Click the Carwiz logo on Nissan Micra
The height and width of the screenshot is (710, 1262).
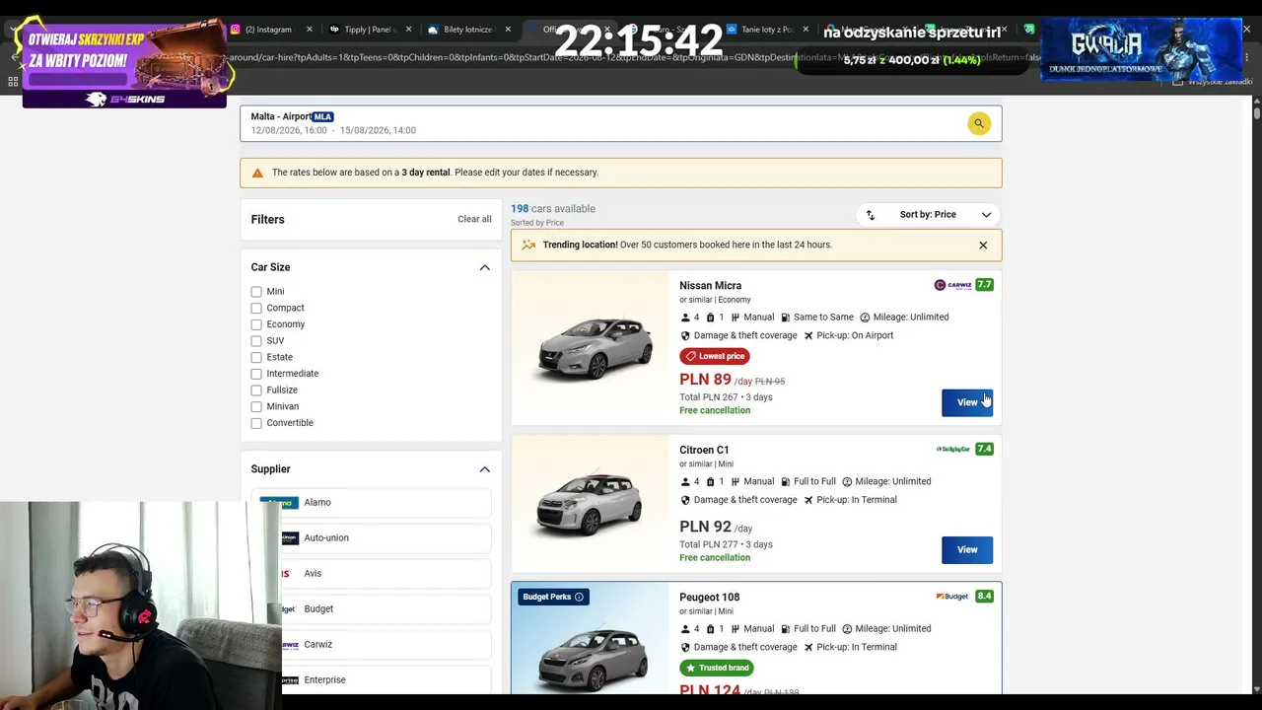click(952, 285)
